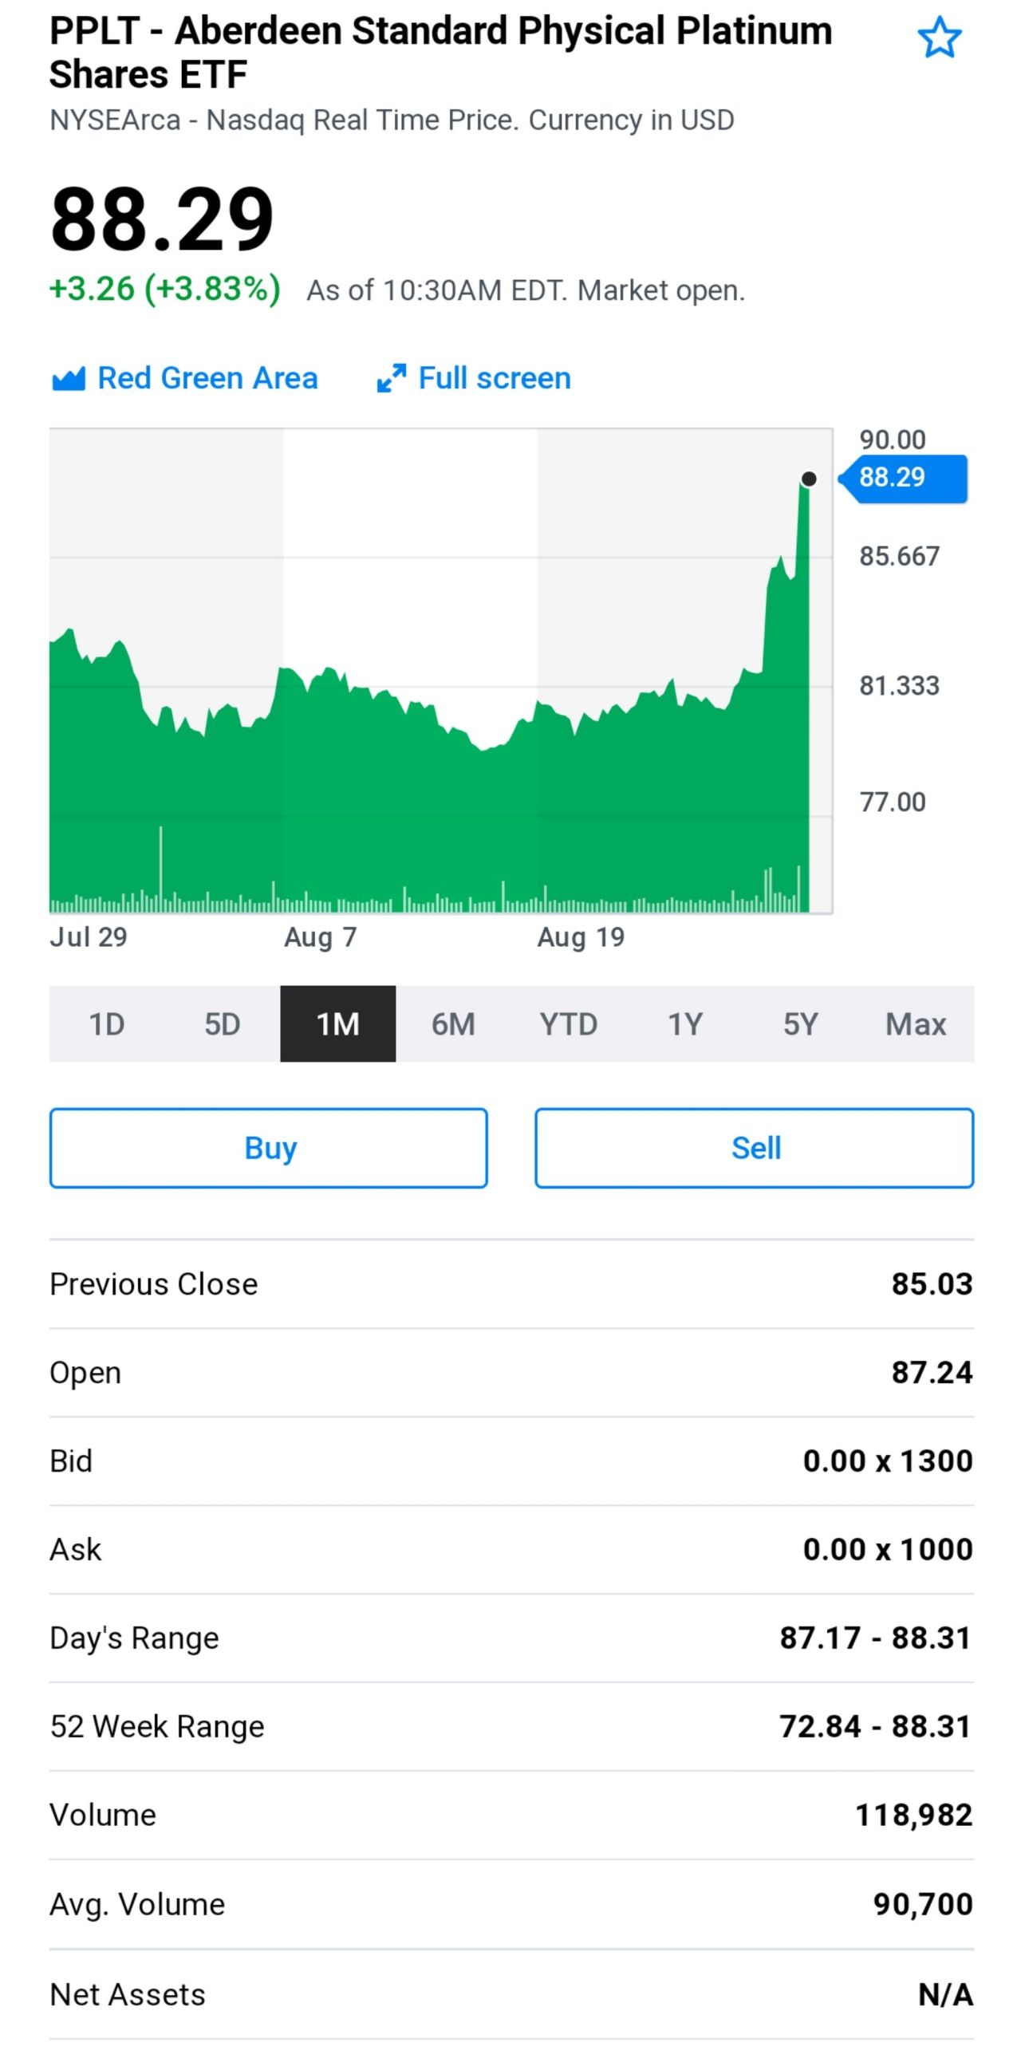Select the 1Y time range
Image resolution: width=1021 pixels, height=2070 pixels.
(684, 1023)
